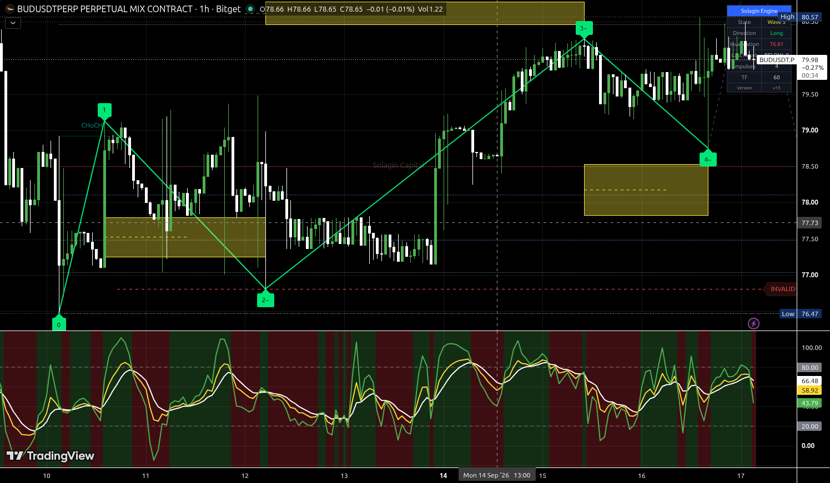Click the TF value 60 cell
Image resolution: width=830 pixels, height=483 pixels.
(x=776, y=78)
